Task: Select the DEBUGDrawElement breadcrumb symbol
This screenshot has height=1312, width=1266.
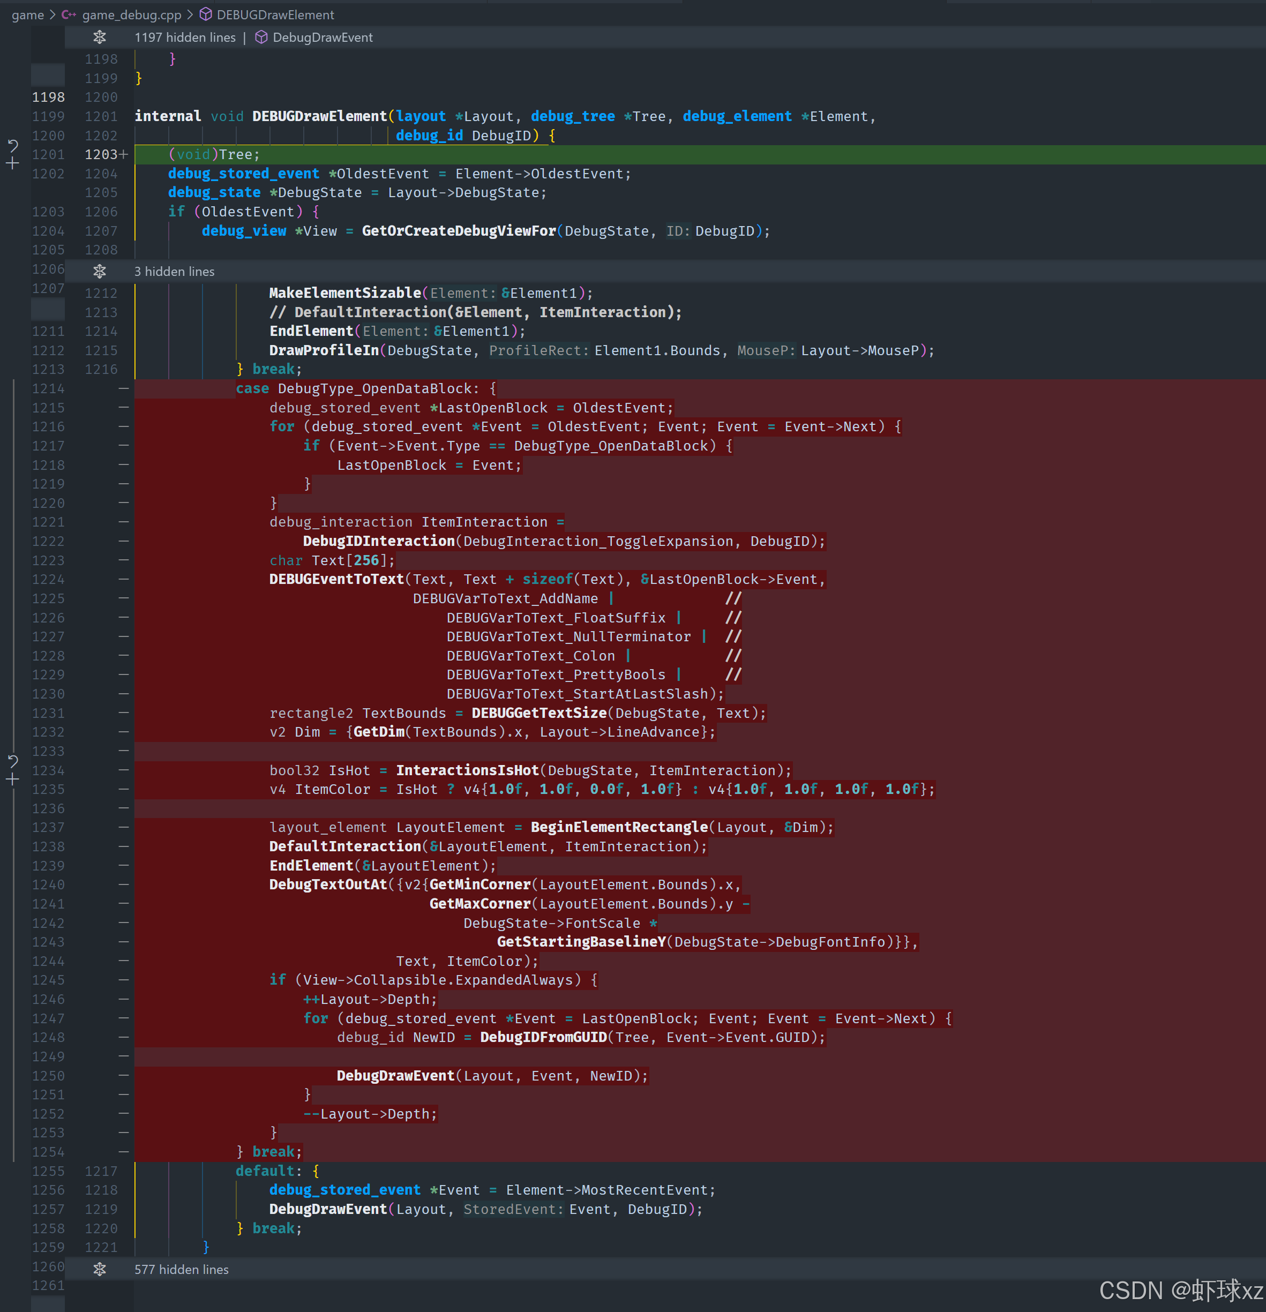Action: coord(275,14)
